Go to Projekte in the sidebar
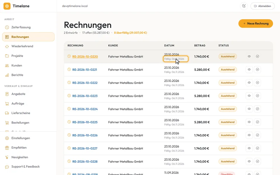This screenshot has height=175, width=280. 28,56
